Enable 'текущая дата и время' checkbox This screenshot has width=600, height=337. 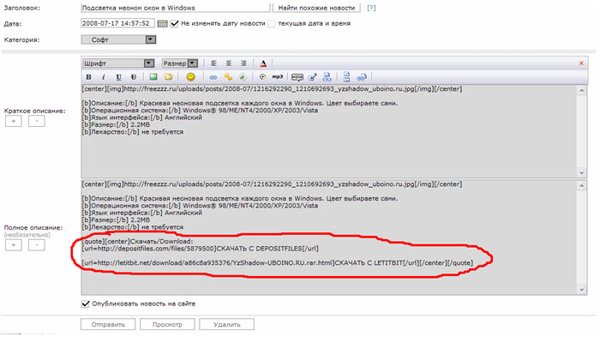pyautogui.click(x=272, y=24)
